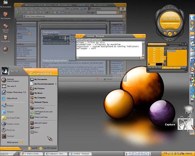The width and height of the screenshot is (195, 156).
Task: Open the Format menu in Notepad
Action: click(x=89, y=40)
